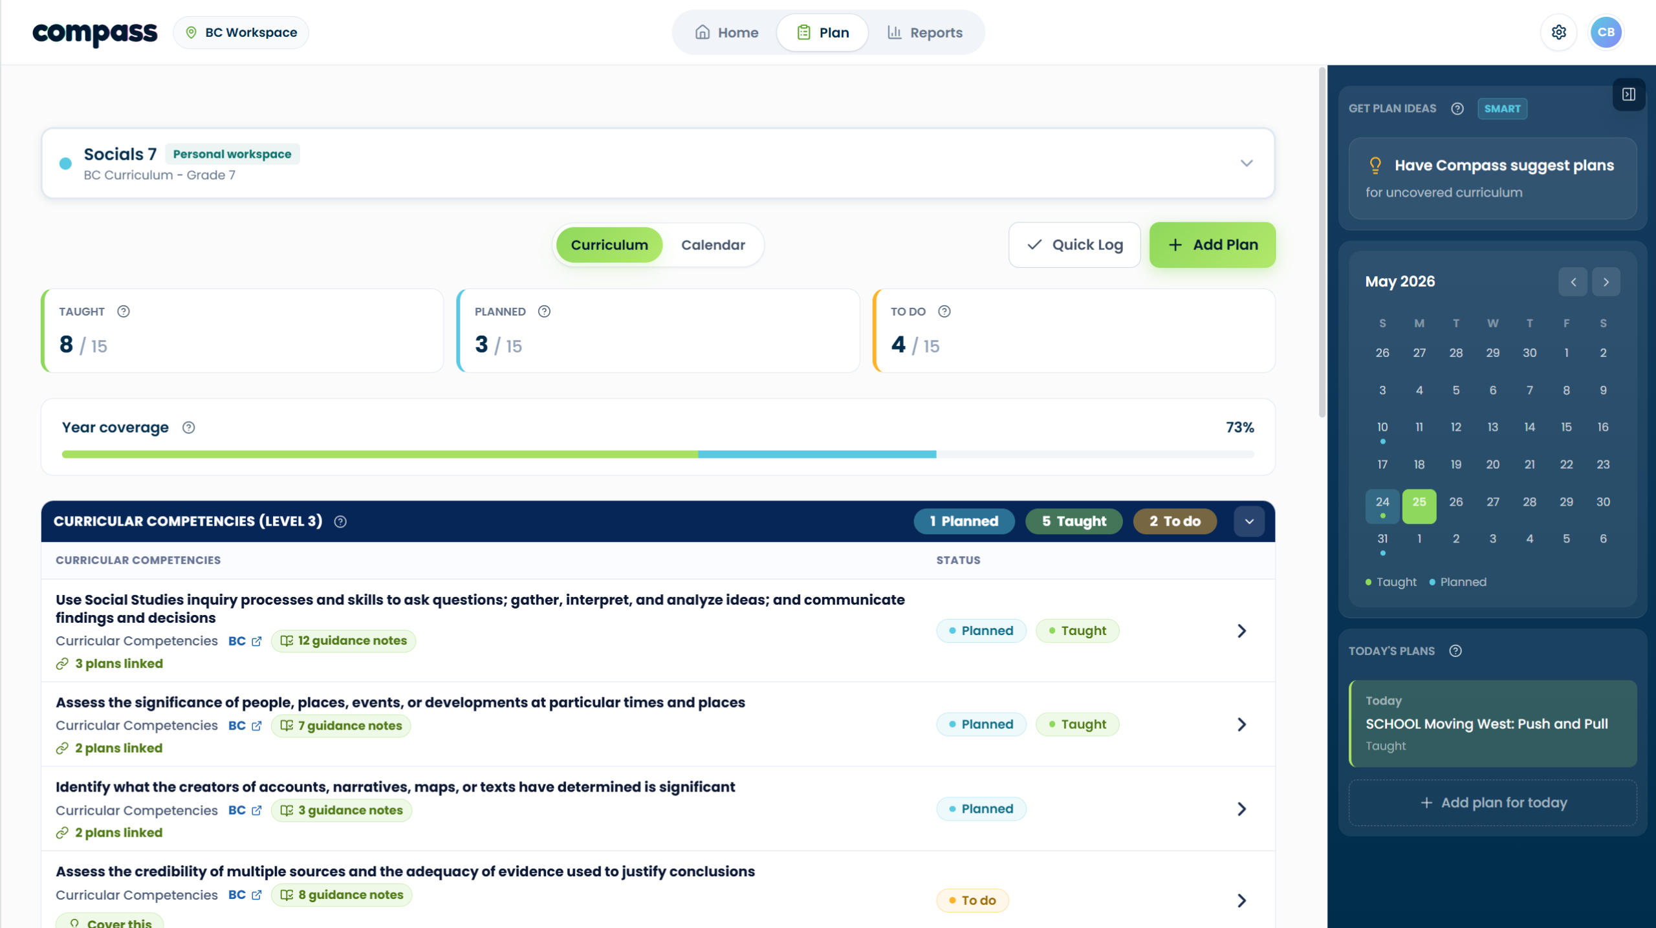Collapse the right sidebar panel icon
The height and width of the screenshot is (928, 1656).
tap(1629, 94)
